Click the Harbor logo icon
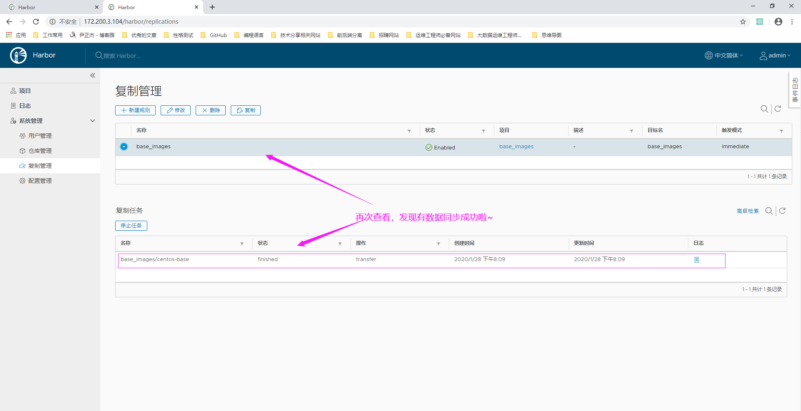 click(18, 55)
